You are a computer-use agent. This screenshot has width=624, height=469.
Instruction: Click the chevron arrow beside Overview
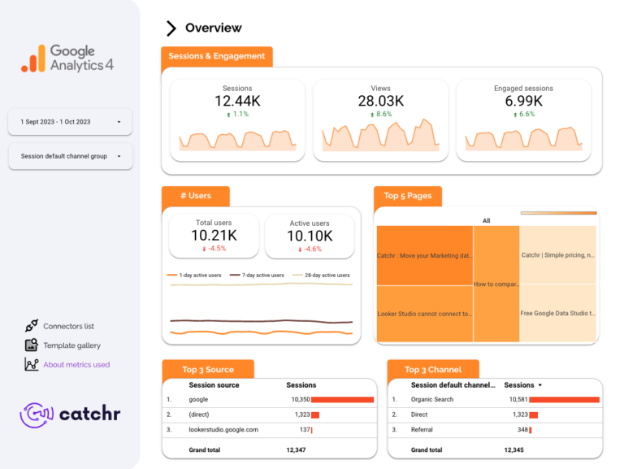171,28
